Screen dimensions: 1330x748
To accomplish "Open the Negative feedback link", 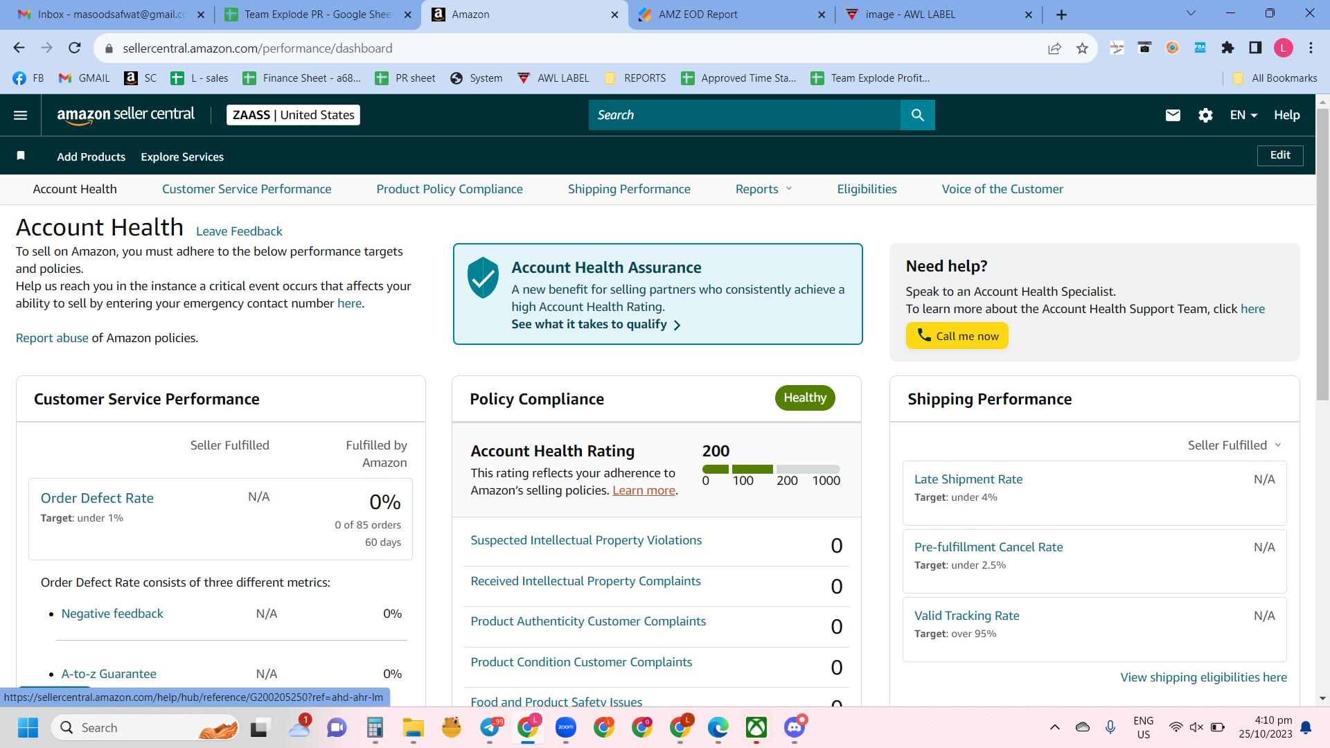I will click(x=112, y=614).
